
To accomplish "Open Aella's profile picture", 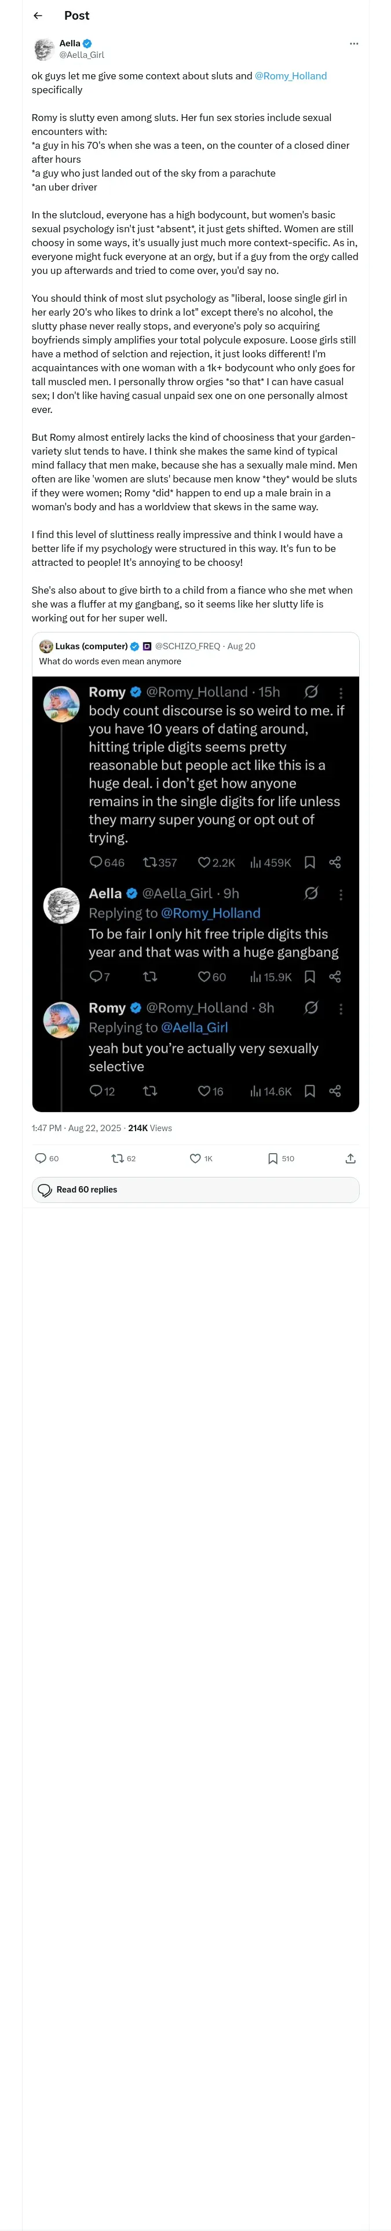I will pos(43,49).
